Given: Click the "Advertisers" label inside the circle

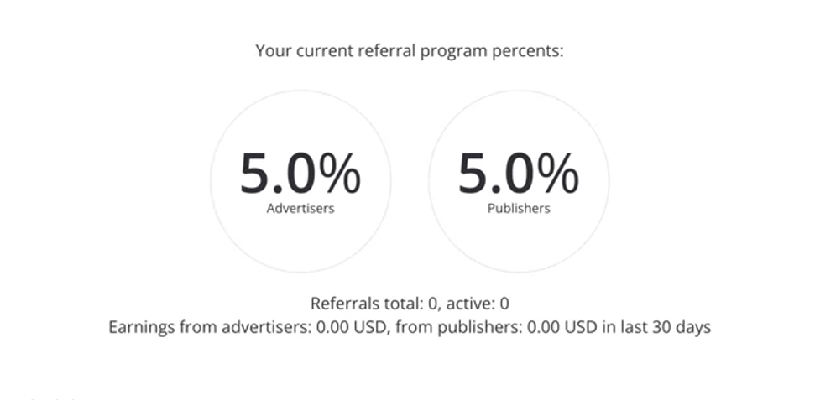Looking at the screenshot, I should (300, 209).
